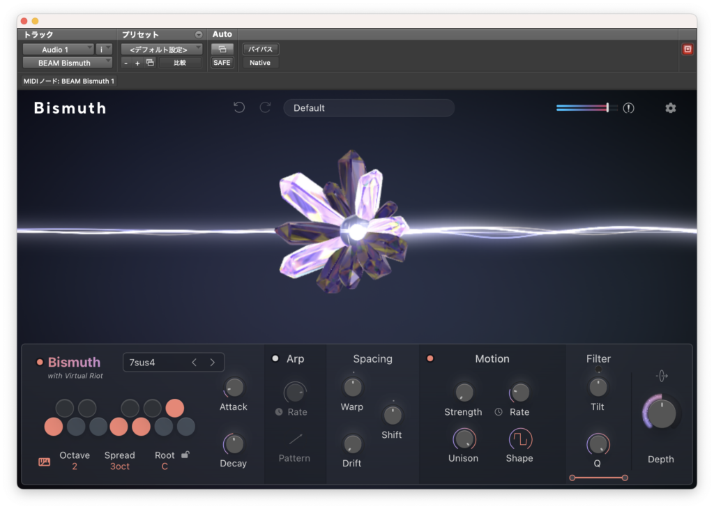This screenshot has width=714, height=509.
Task: Change the Spread value 3oct
Action: 120,466
